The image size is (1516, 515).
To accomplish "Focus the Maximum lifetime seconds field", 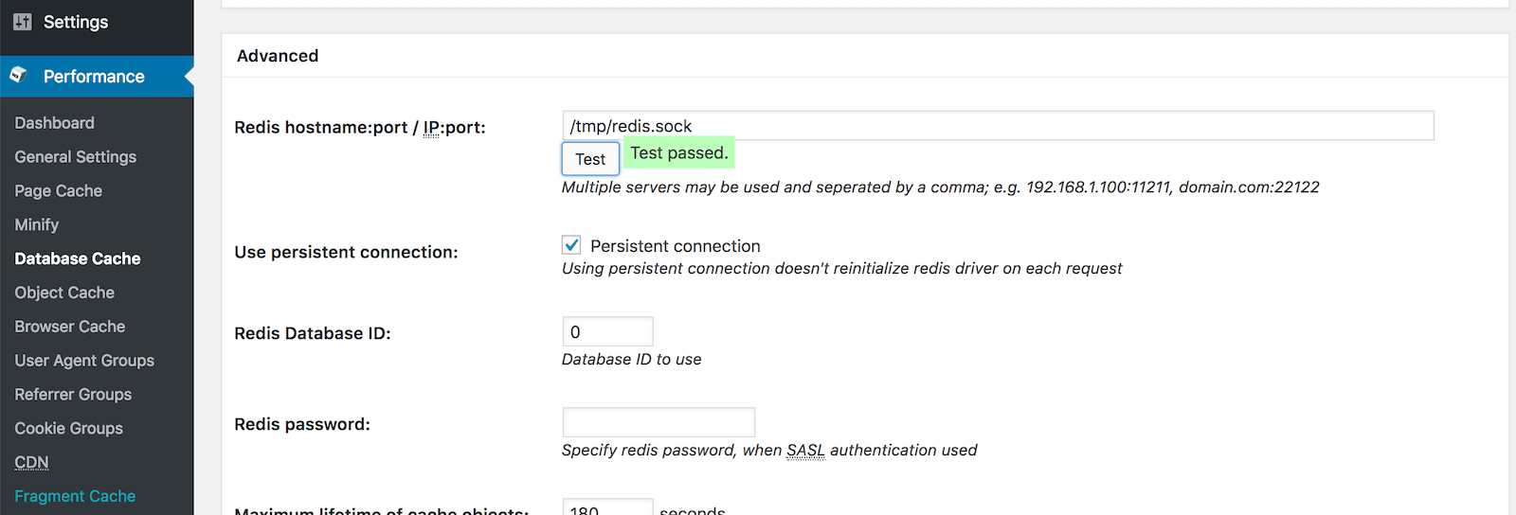I will point(607,507).
